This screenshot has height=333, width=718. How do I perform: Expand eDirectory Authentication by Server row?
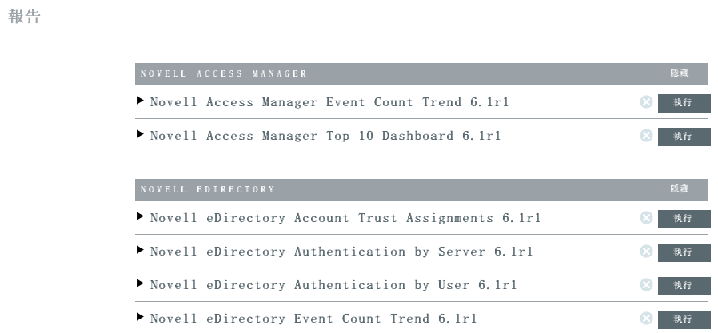coord(141,251)
